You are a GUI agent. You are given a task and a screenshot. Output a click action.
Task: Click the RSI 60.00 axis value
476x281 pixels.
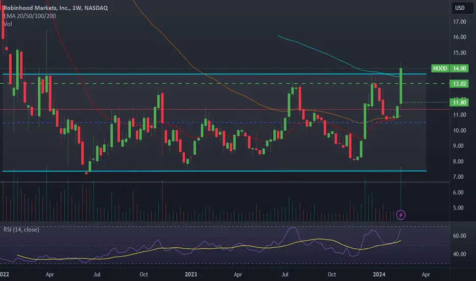pyautogui.click(x=460, y=236)
